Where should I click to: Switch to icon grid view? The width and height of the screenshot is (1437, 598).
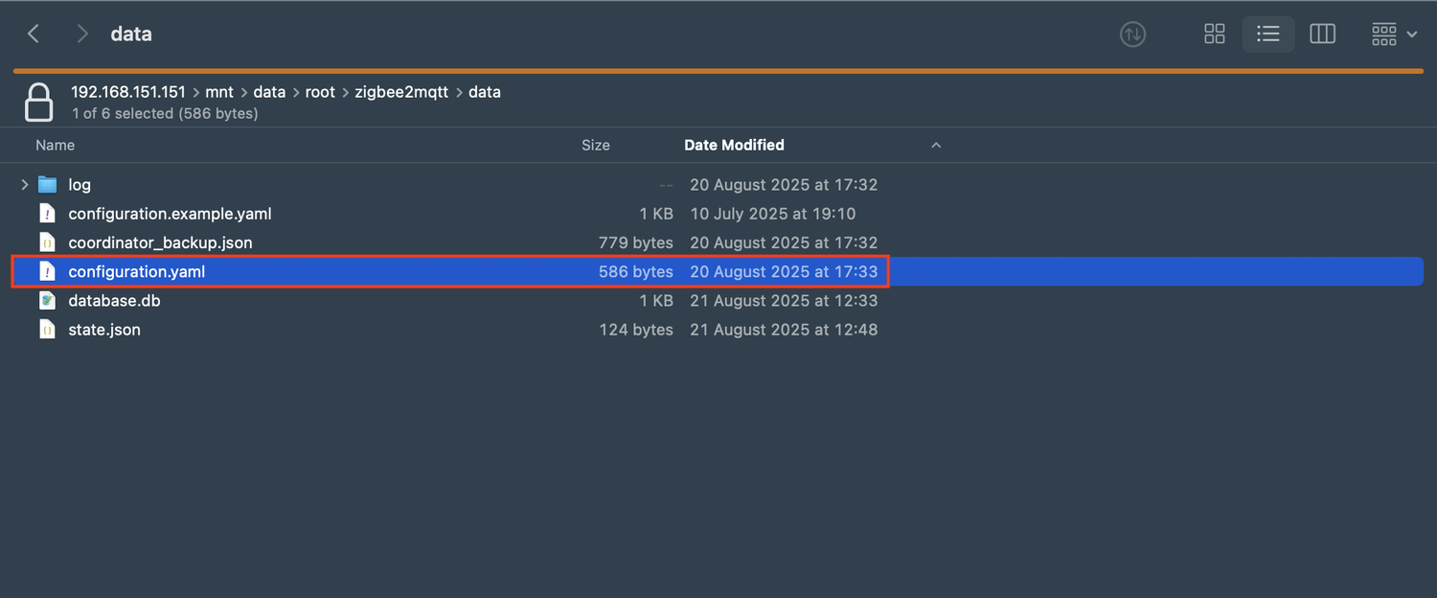pyautogui.click(x=1214, y=34)
